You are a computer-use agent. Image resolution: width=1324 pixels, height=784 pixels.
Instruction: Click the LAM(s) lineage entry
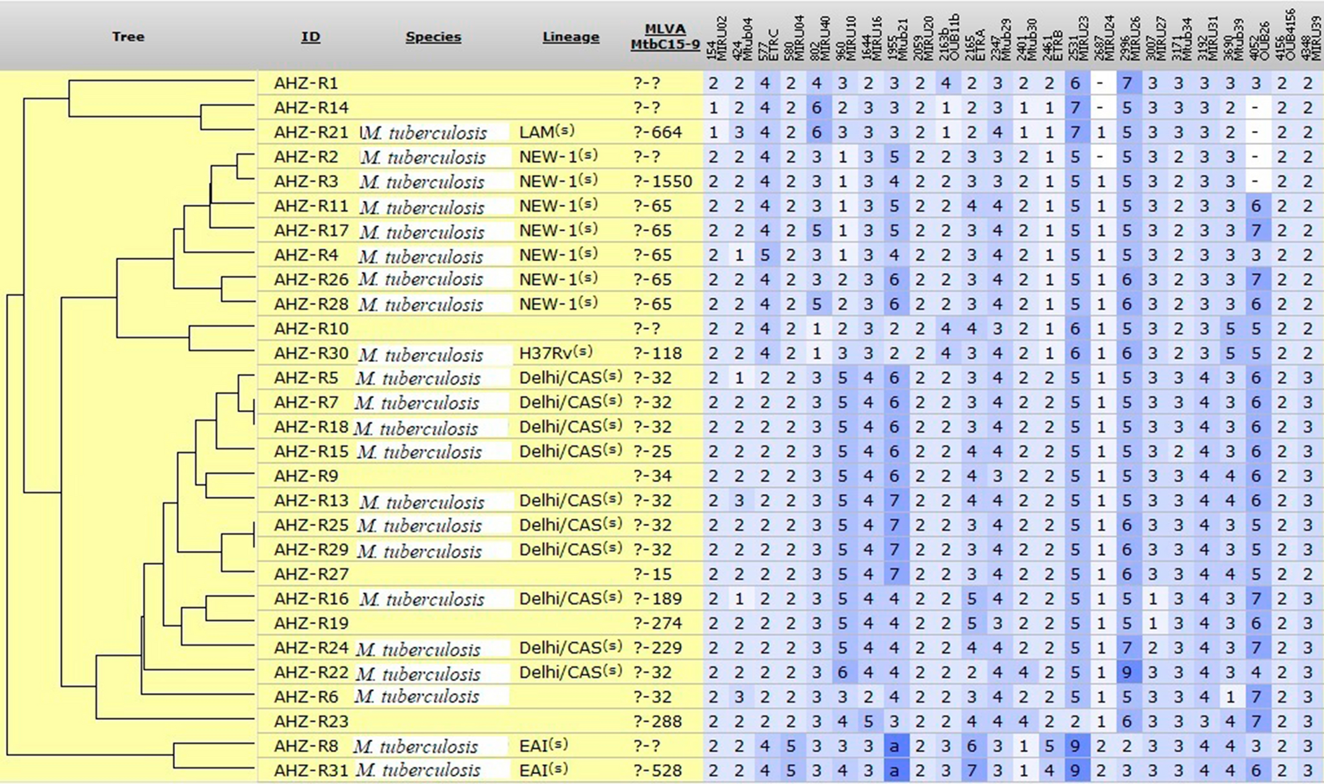tap(547, 132)
